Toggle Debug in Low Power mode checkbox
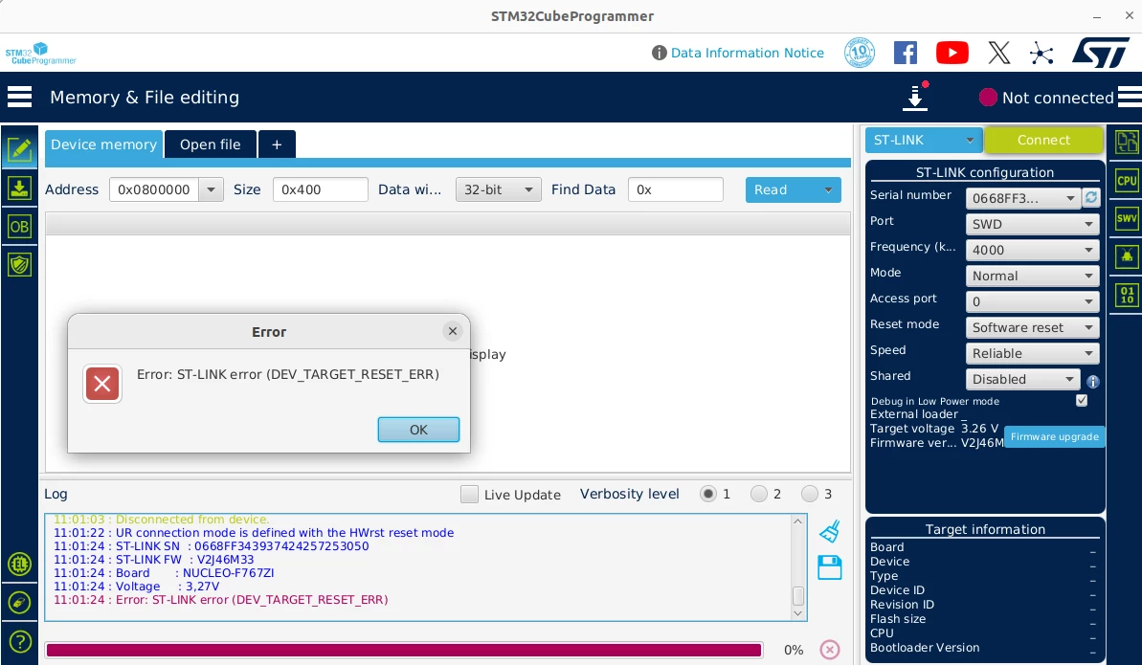The image size is (1142, 665). (x=1082, y=400)
